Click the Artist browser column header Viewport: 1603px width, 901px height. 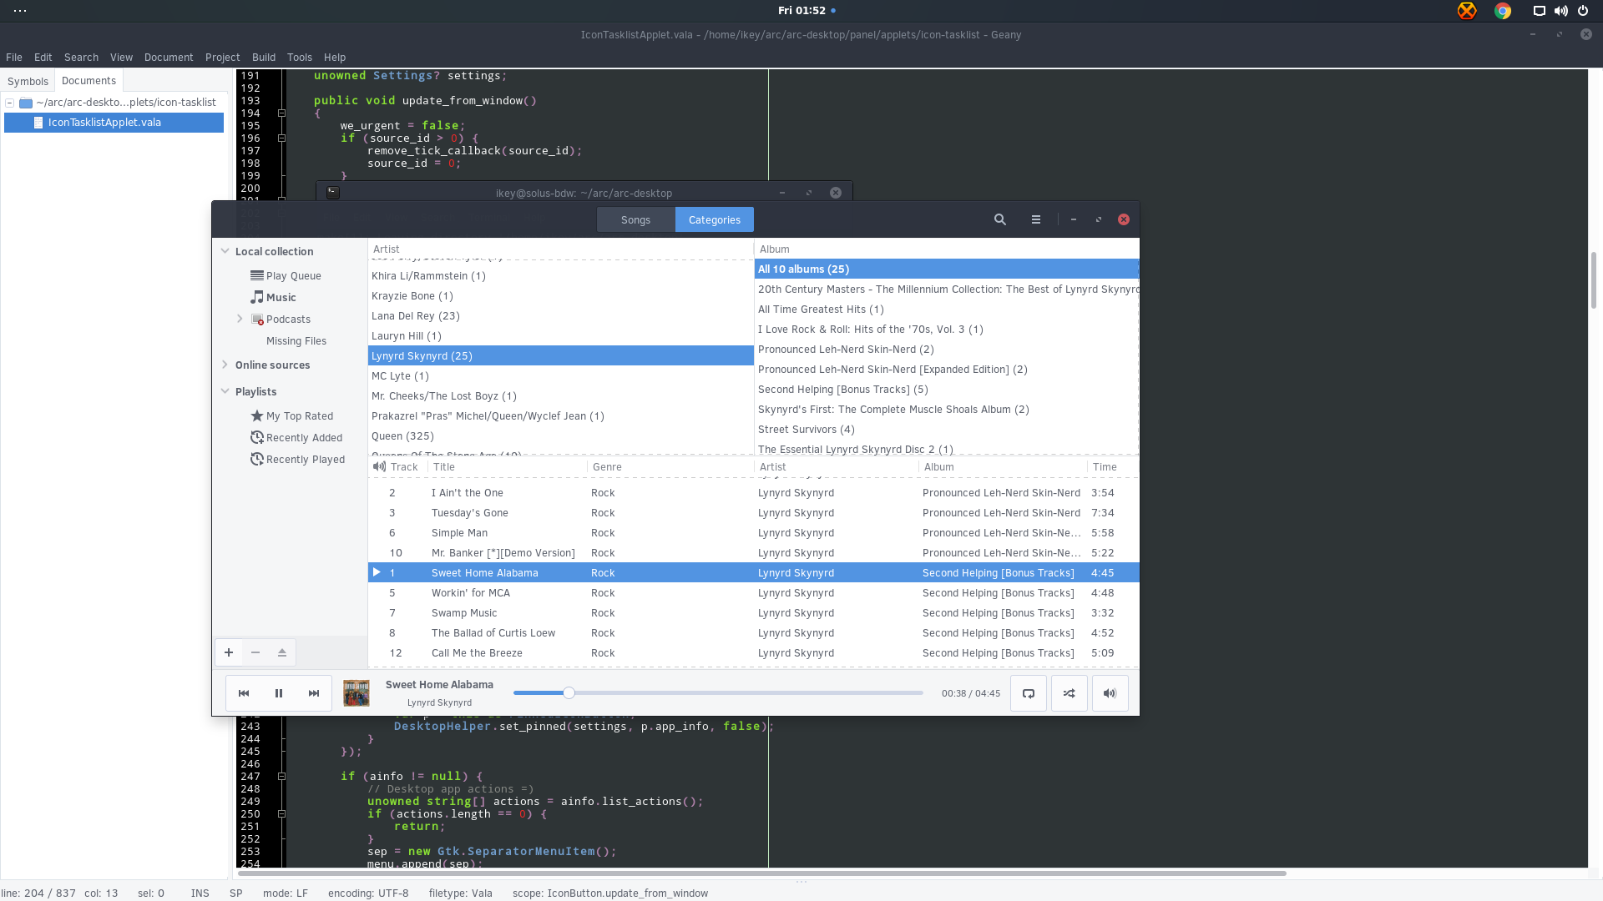560,249
